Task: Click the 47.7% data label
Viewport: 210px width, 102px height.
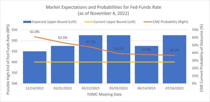Action: (91, 42)
